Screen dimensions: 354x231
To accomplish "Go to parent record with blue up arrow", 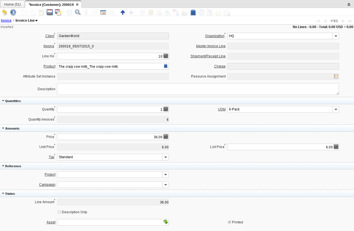I will [123, 12].
